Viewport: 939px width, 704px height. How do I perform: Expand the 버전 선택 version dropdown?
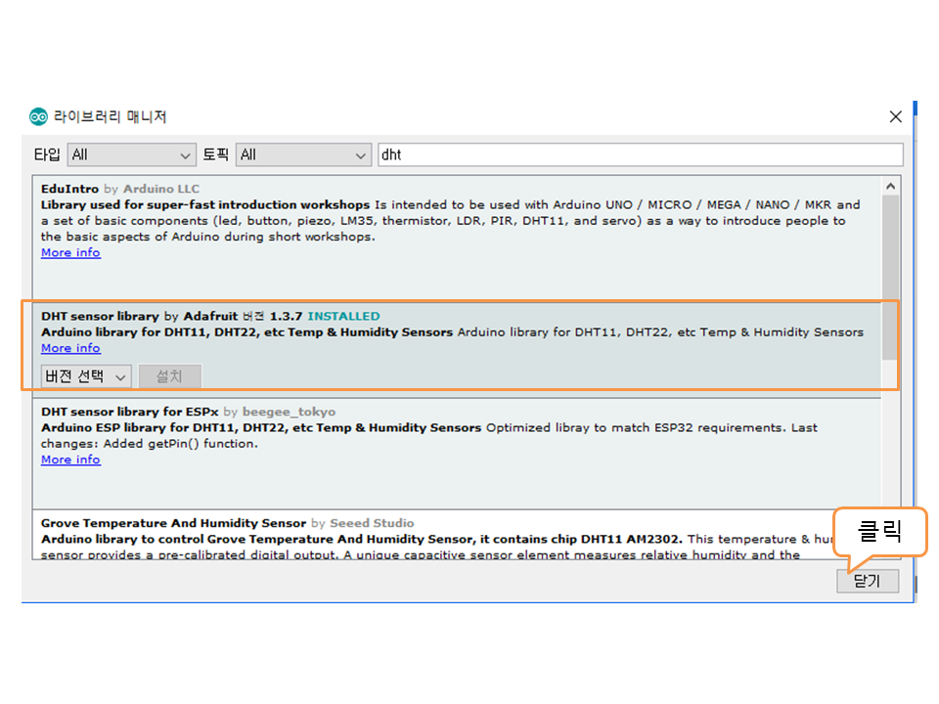tap(86, 376)
